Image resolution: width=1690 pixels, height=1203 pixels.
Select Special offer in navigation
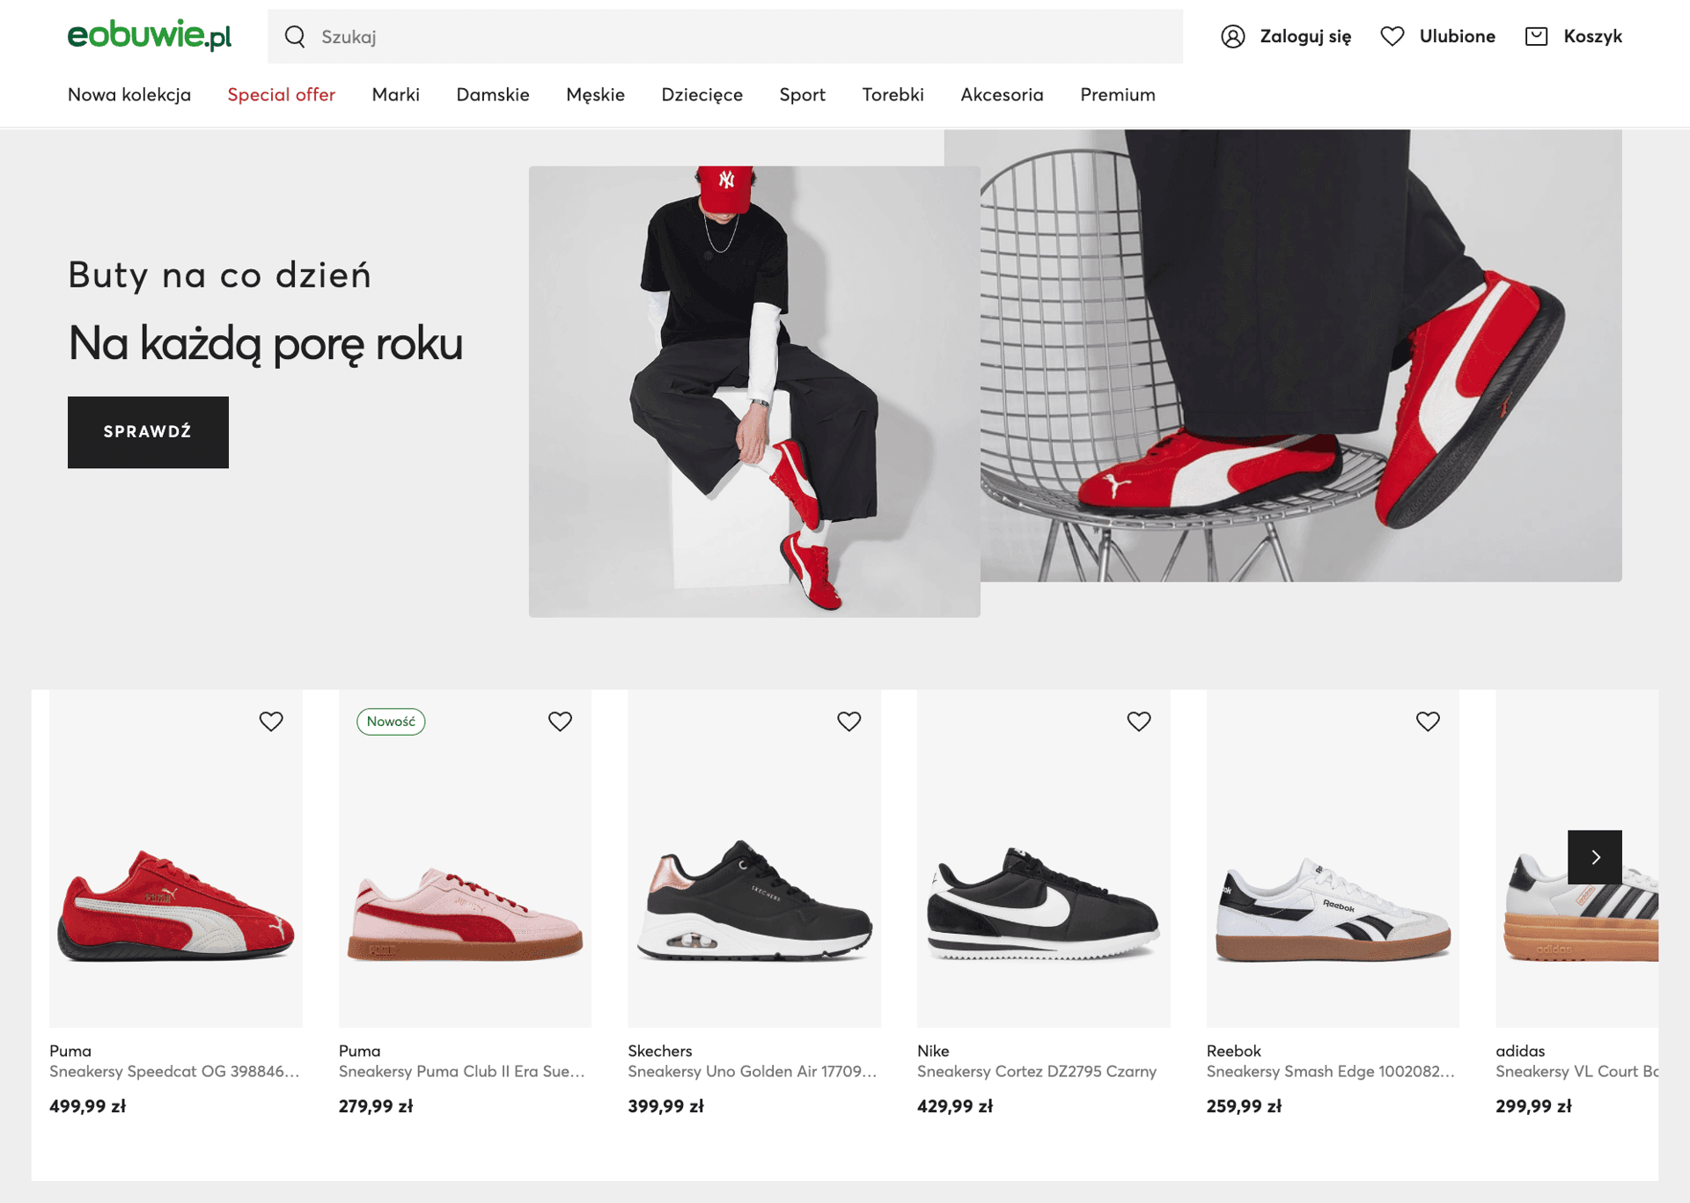pyautogui.click(x=281, y=94)
